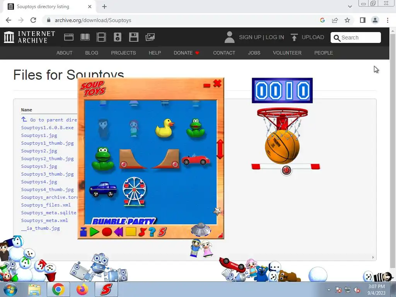The image size is (396, 297).
Task: Open Souptoys_meta.xml link
Action: coord(44,220)
